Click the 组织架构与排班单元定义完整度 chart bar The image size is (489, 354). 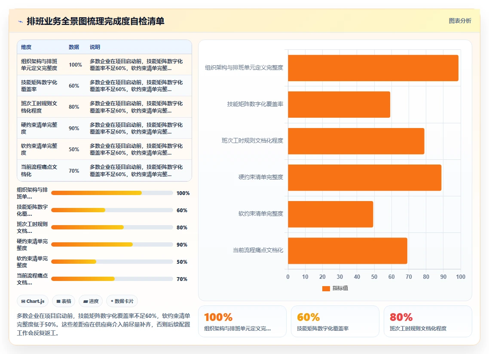(373, 68)
